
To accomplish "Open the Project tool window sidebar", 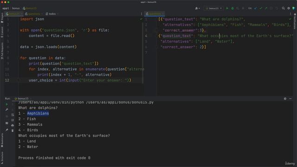I will pyautogui.click(x=2, y=18).
